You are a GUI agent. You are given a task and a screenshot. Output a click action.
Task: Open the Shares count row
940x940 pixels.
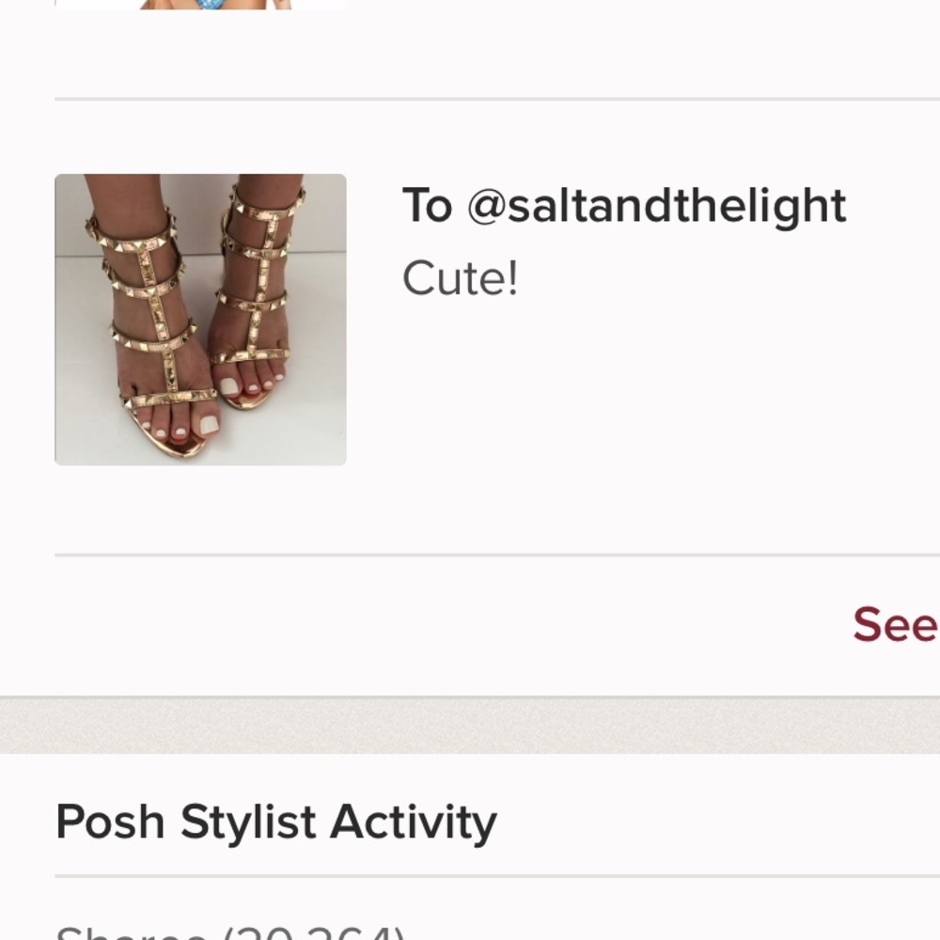pyautogui.click(x=230, y=932)
